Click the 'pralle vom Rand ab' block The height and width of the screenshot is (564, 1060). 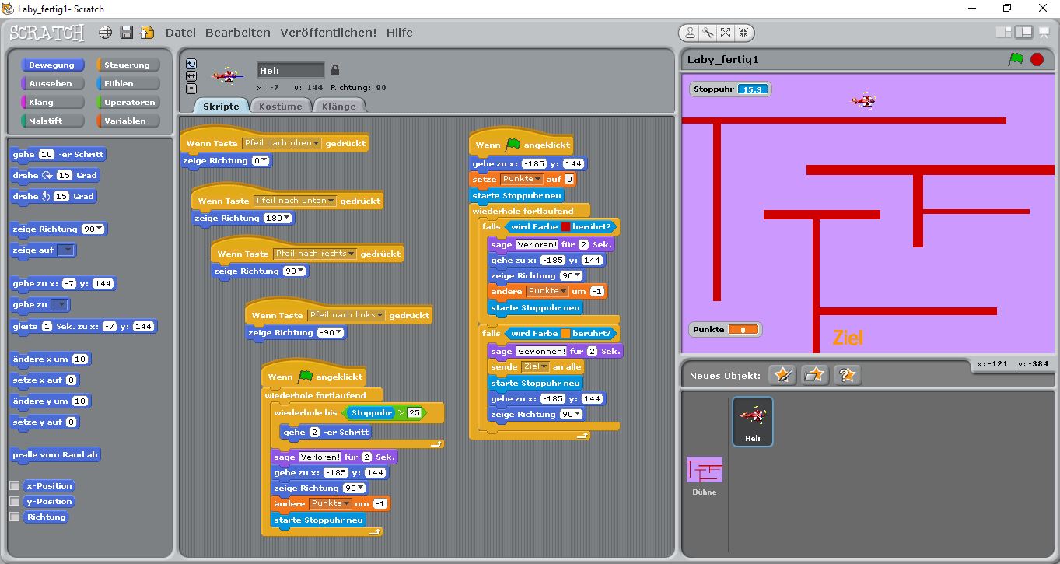coord(56,454)
